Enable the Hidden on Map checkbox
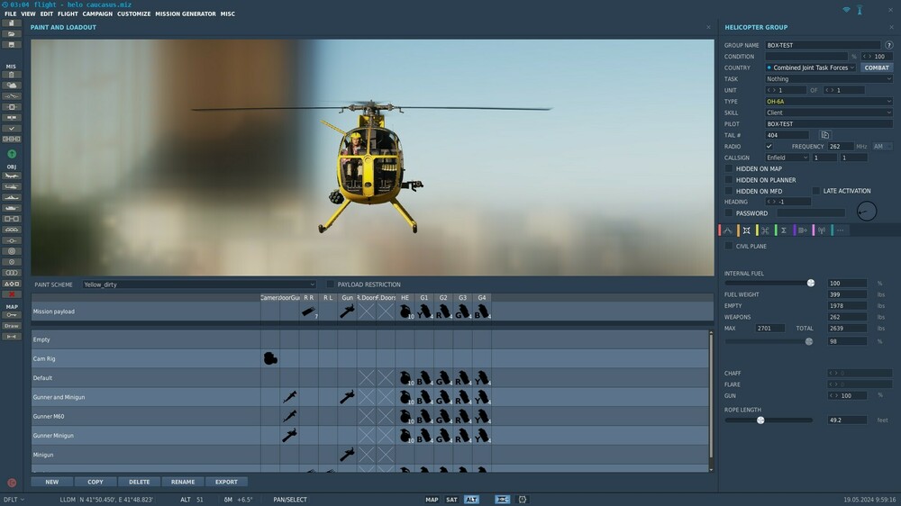901x506 pixels. click(x=729, y=168)
